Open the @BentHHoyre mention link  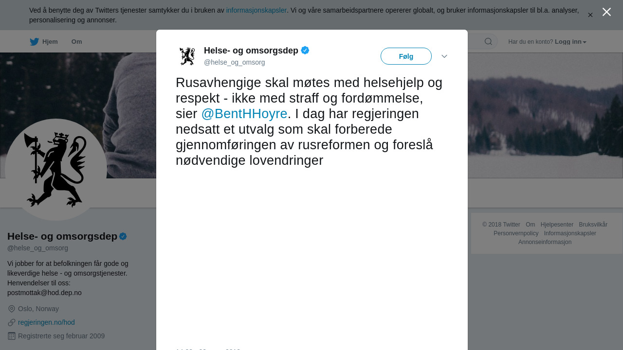tap(244, 114)
